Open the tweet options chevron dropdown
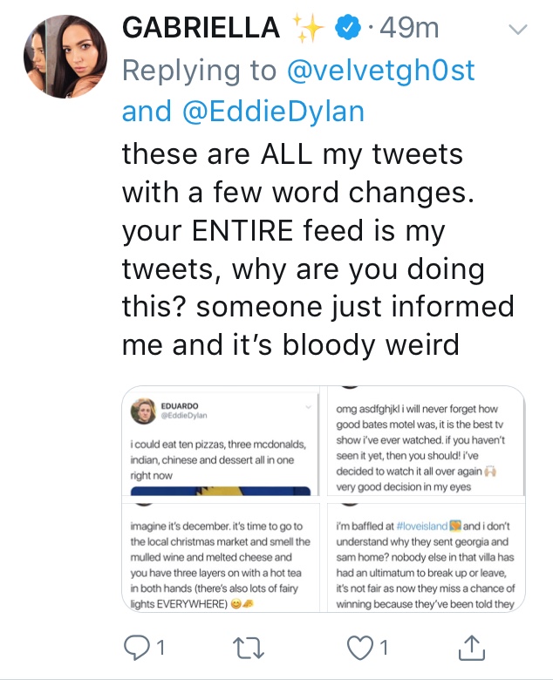 [518, 30]
